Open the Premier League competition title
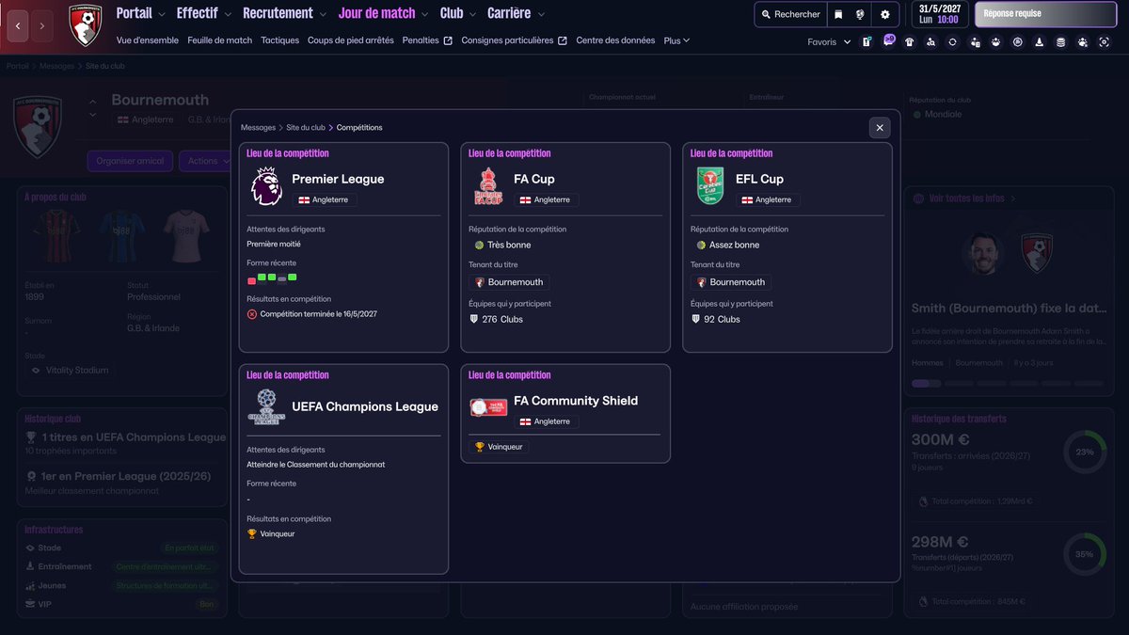This screenshot has width=1129, height=635. tap(338, 179)
